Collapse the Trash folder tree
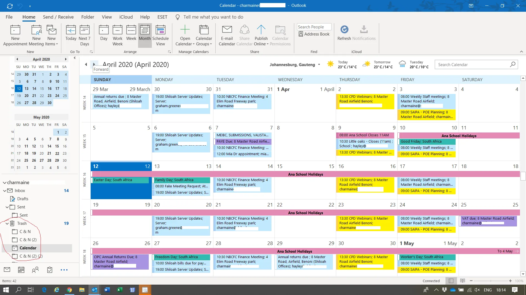 pos(7,223)
